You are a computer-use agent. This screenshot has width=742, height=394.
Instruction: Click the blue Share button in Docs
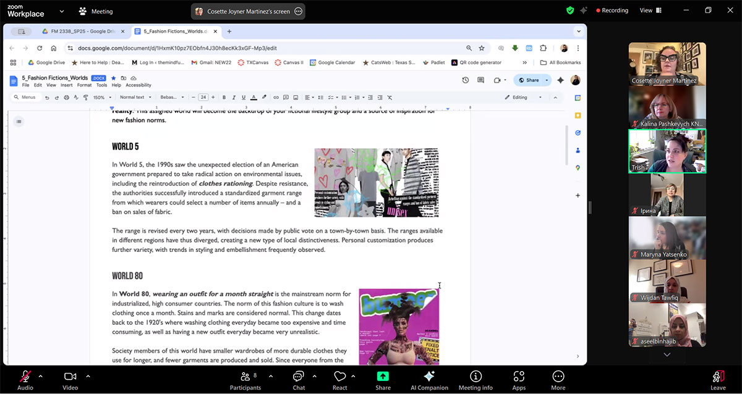click(529, 80)
